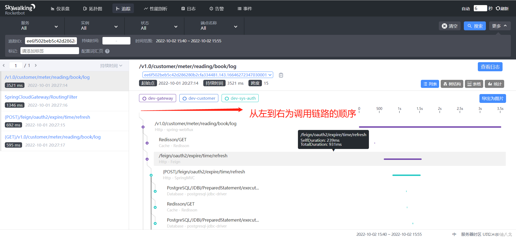Copy trace ID with clipboard icon

click(x=281, y=75)
